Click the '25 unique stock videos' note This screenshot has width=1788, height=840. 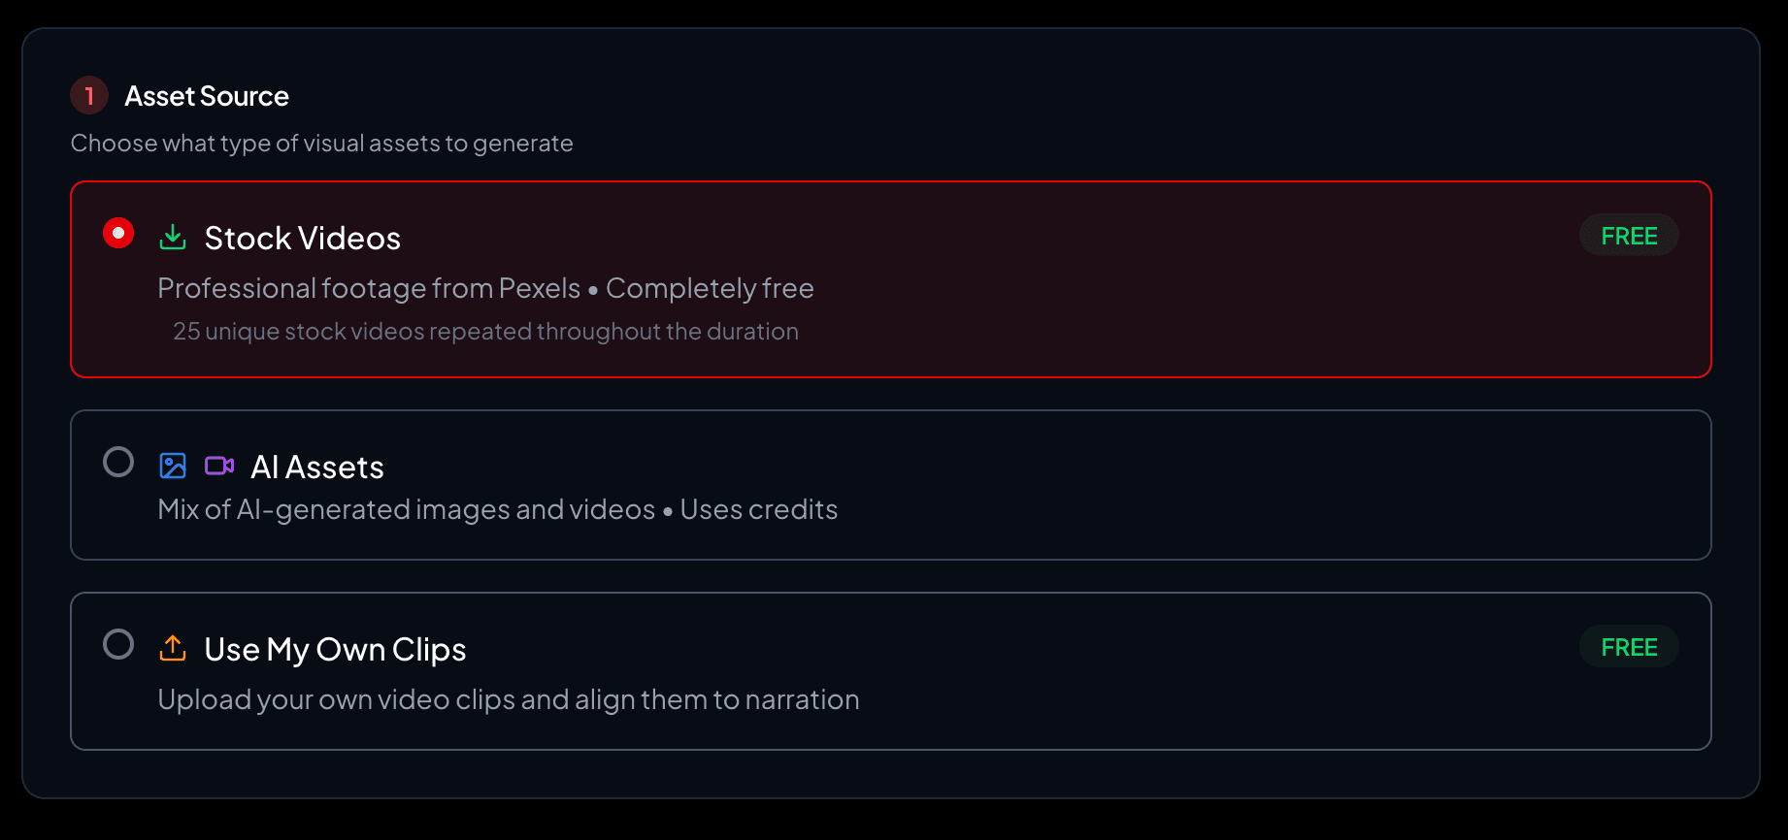click(x=485, y=332)
